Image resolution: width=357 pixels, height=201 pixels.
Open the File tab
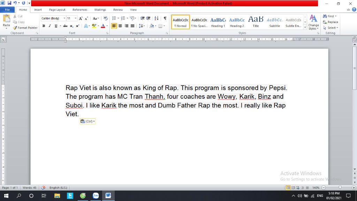[7, 10]
